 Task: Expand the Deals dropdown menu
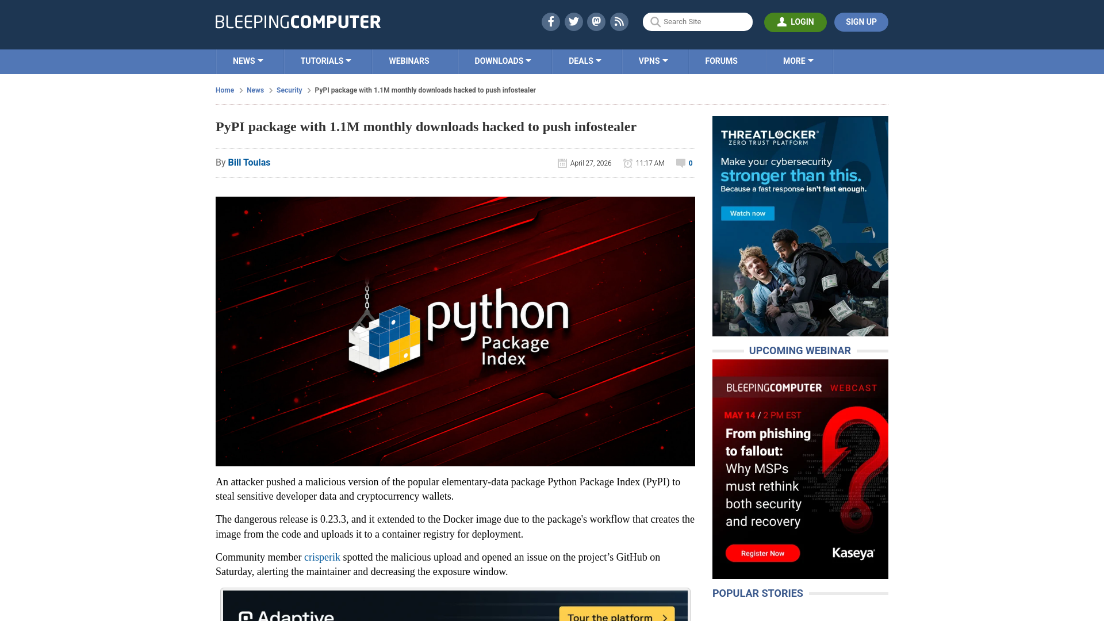click(x=585, y=61)
